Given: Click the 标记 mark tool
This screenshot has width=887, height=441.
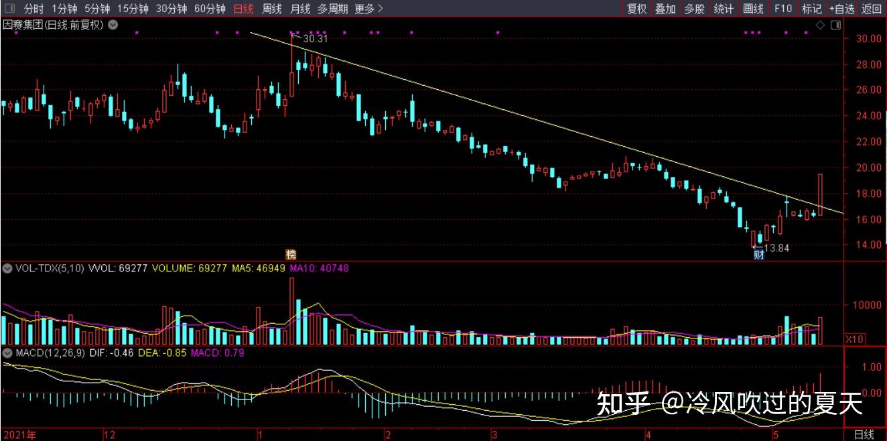Looking at the screenshot, I should (x=811, y=9).
